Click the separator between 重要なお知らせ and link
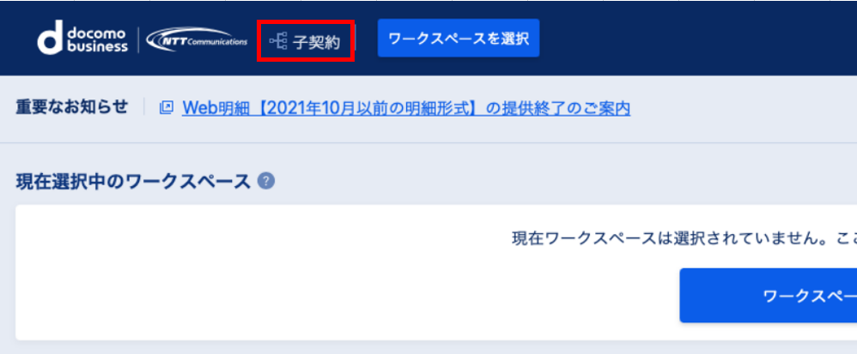This screenshot has height=354, width=857. point(143,107)
